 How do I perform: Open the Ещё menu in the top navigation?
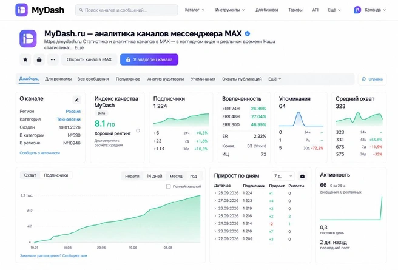click(334, 10)
